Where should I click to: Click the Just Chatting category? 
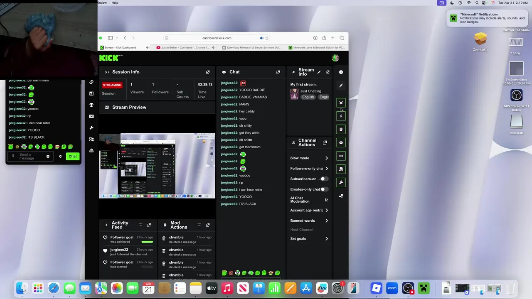pos(311,91)
